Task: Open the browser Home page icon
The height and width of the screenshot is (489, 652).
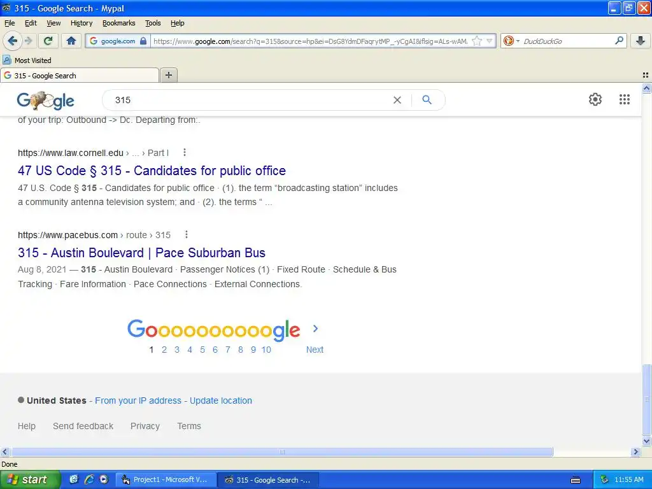Action: (71, 41)
